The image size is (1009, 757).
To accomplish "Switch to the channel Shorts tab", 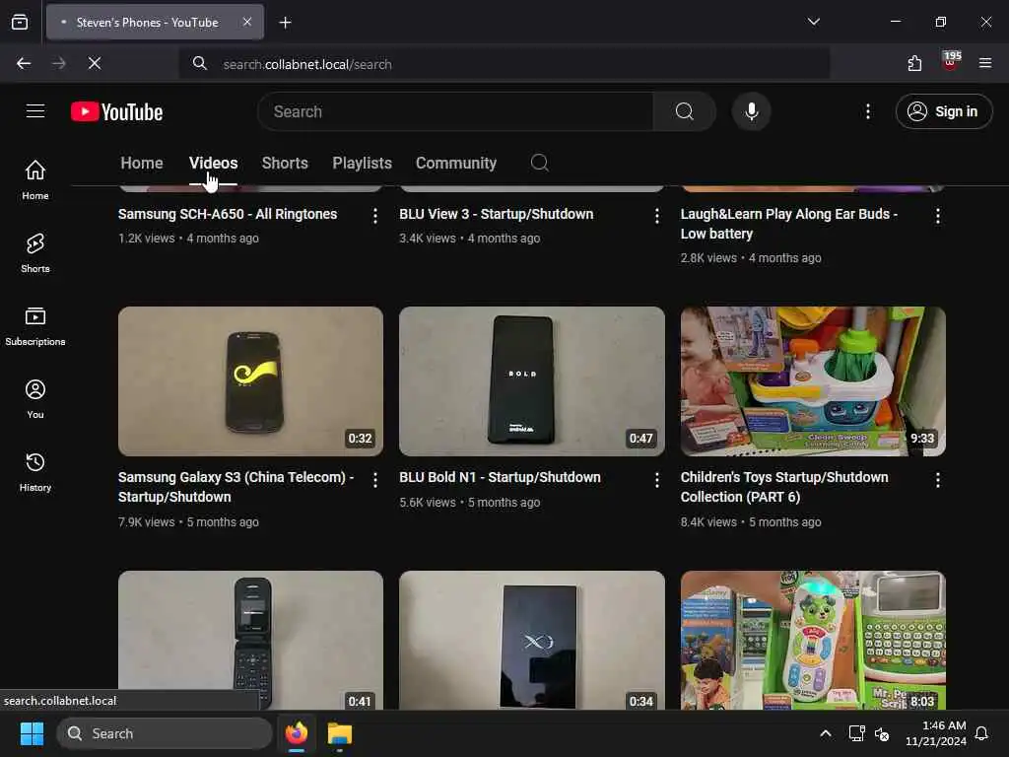I will coord(285,163).
